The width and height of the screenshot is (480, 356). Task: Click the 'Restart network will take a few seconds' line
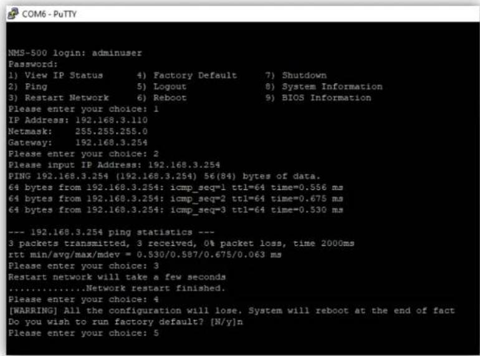click(x=117, y=277)
